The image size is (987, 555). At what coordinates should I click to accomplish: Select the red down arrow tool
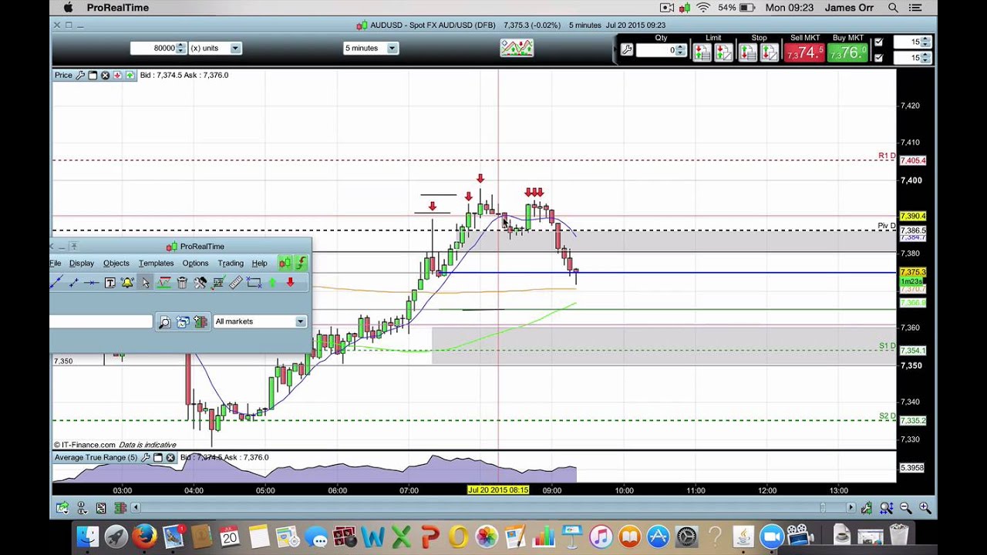coord(290,282)
